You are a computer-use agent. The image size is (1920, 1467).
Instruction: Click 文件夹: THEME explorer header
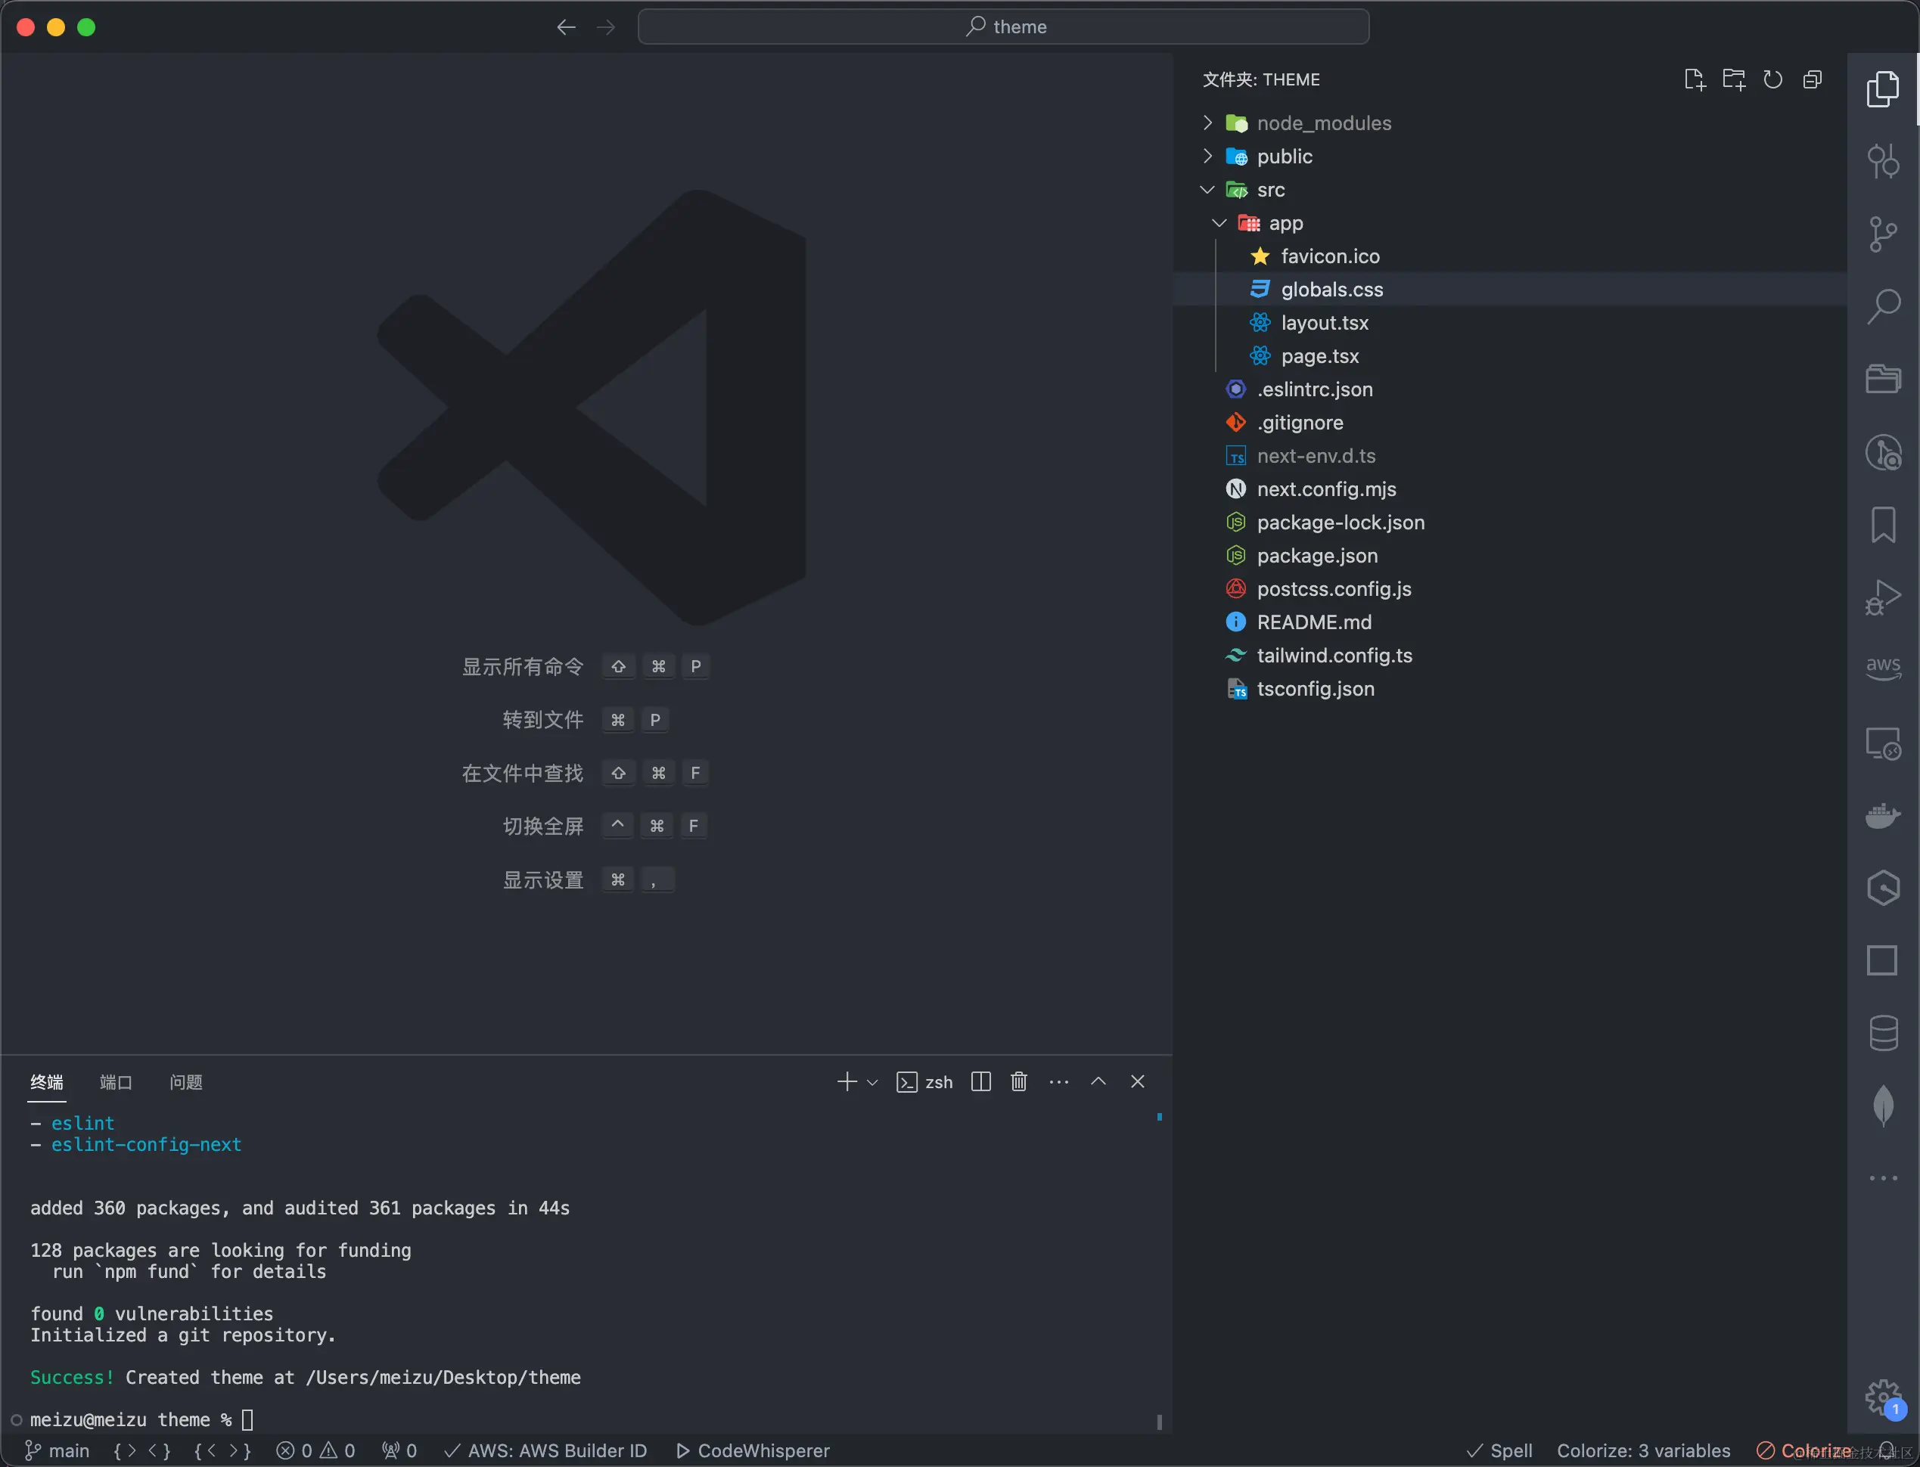click(1260, 79)
